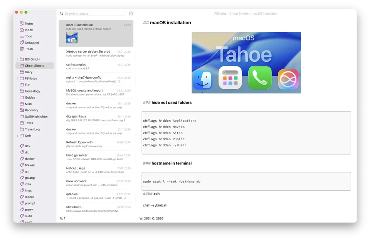Open the ufw ubuntu note
370x240 pixels.
pyautogui.click(x=96, y=209)
